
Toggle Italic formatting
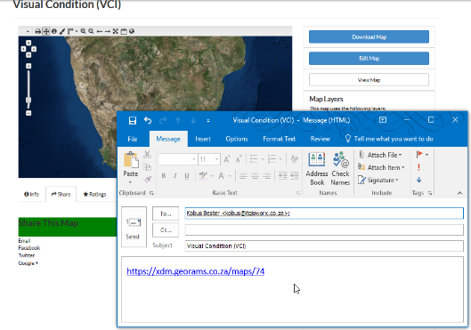click(x=175, y=176)
